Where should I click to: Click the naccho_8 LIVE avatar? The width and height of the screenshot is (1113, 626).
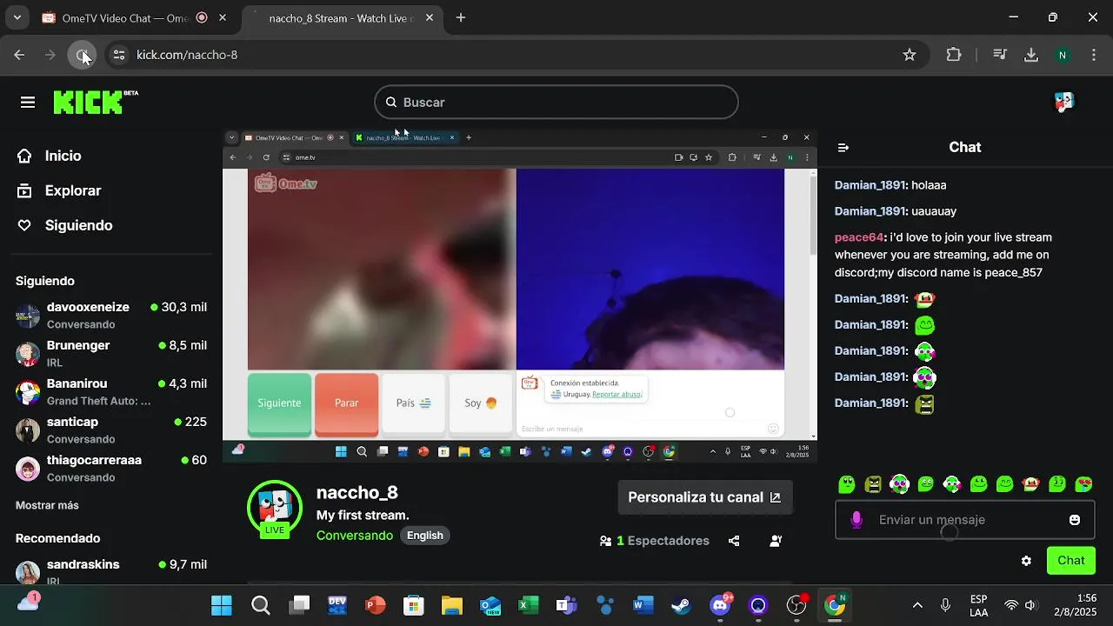tap(275, 509)
